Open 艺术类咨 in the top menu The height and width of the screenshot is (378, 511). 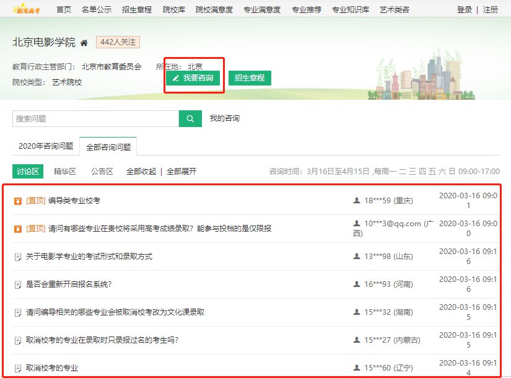click(x=395, y=9)
